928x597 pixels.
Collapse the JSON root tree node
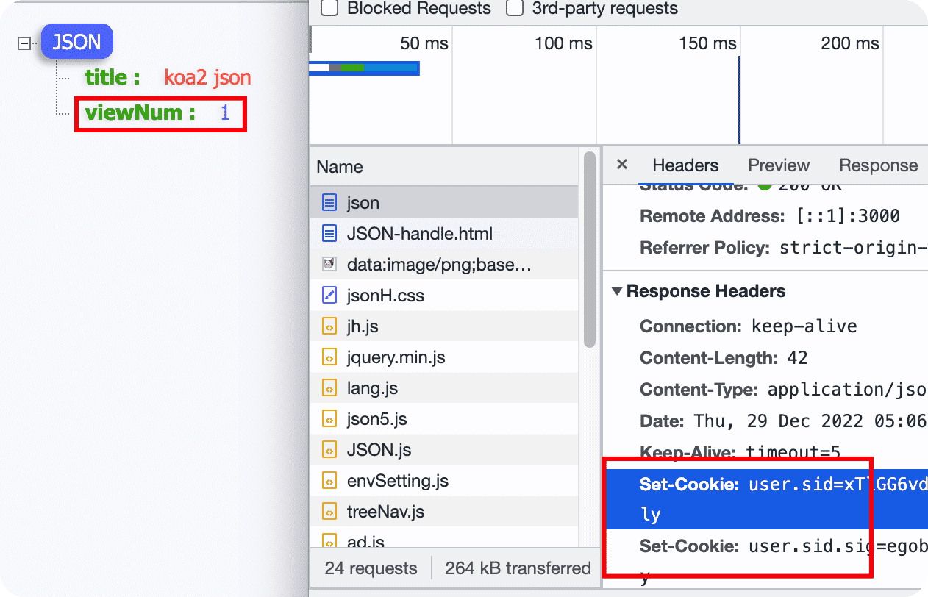pyautogui.click(x=24, y=43)
